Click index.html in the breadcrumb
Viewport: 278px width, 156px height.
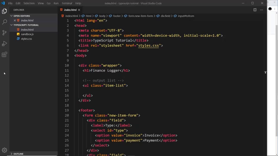point(71,16)
